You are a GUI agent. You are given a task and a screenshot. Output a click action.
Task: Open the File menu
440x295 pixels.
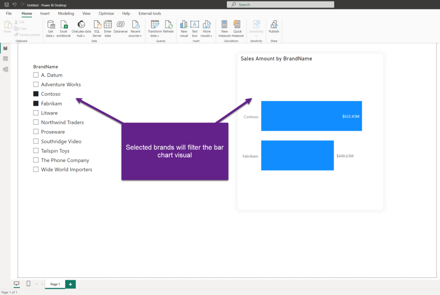pos(9,13)
